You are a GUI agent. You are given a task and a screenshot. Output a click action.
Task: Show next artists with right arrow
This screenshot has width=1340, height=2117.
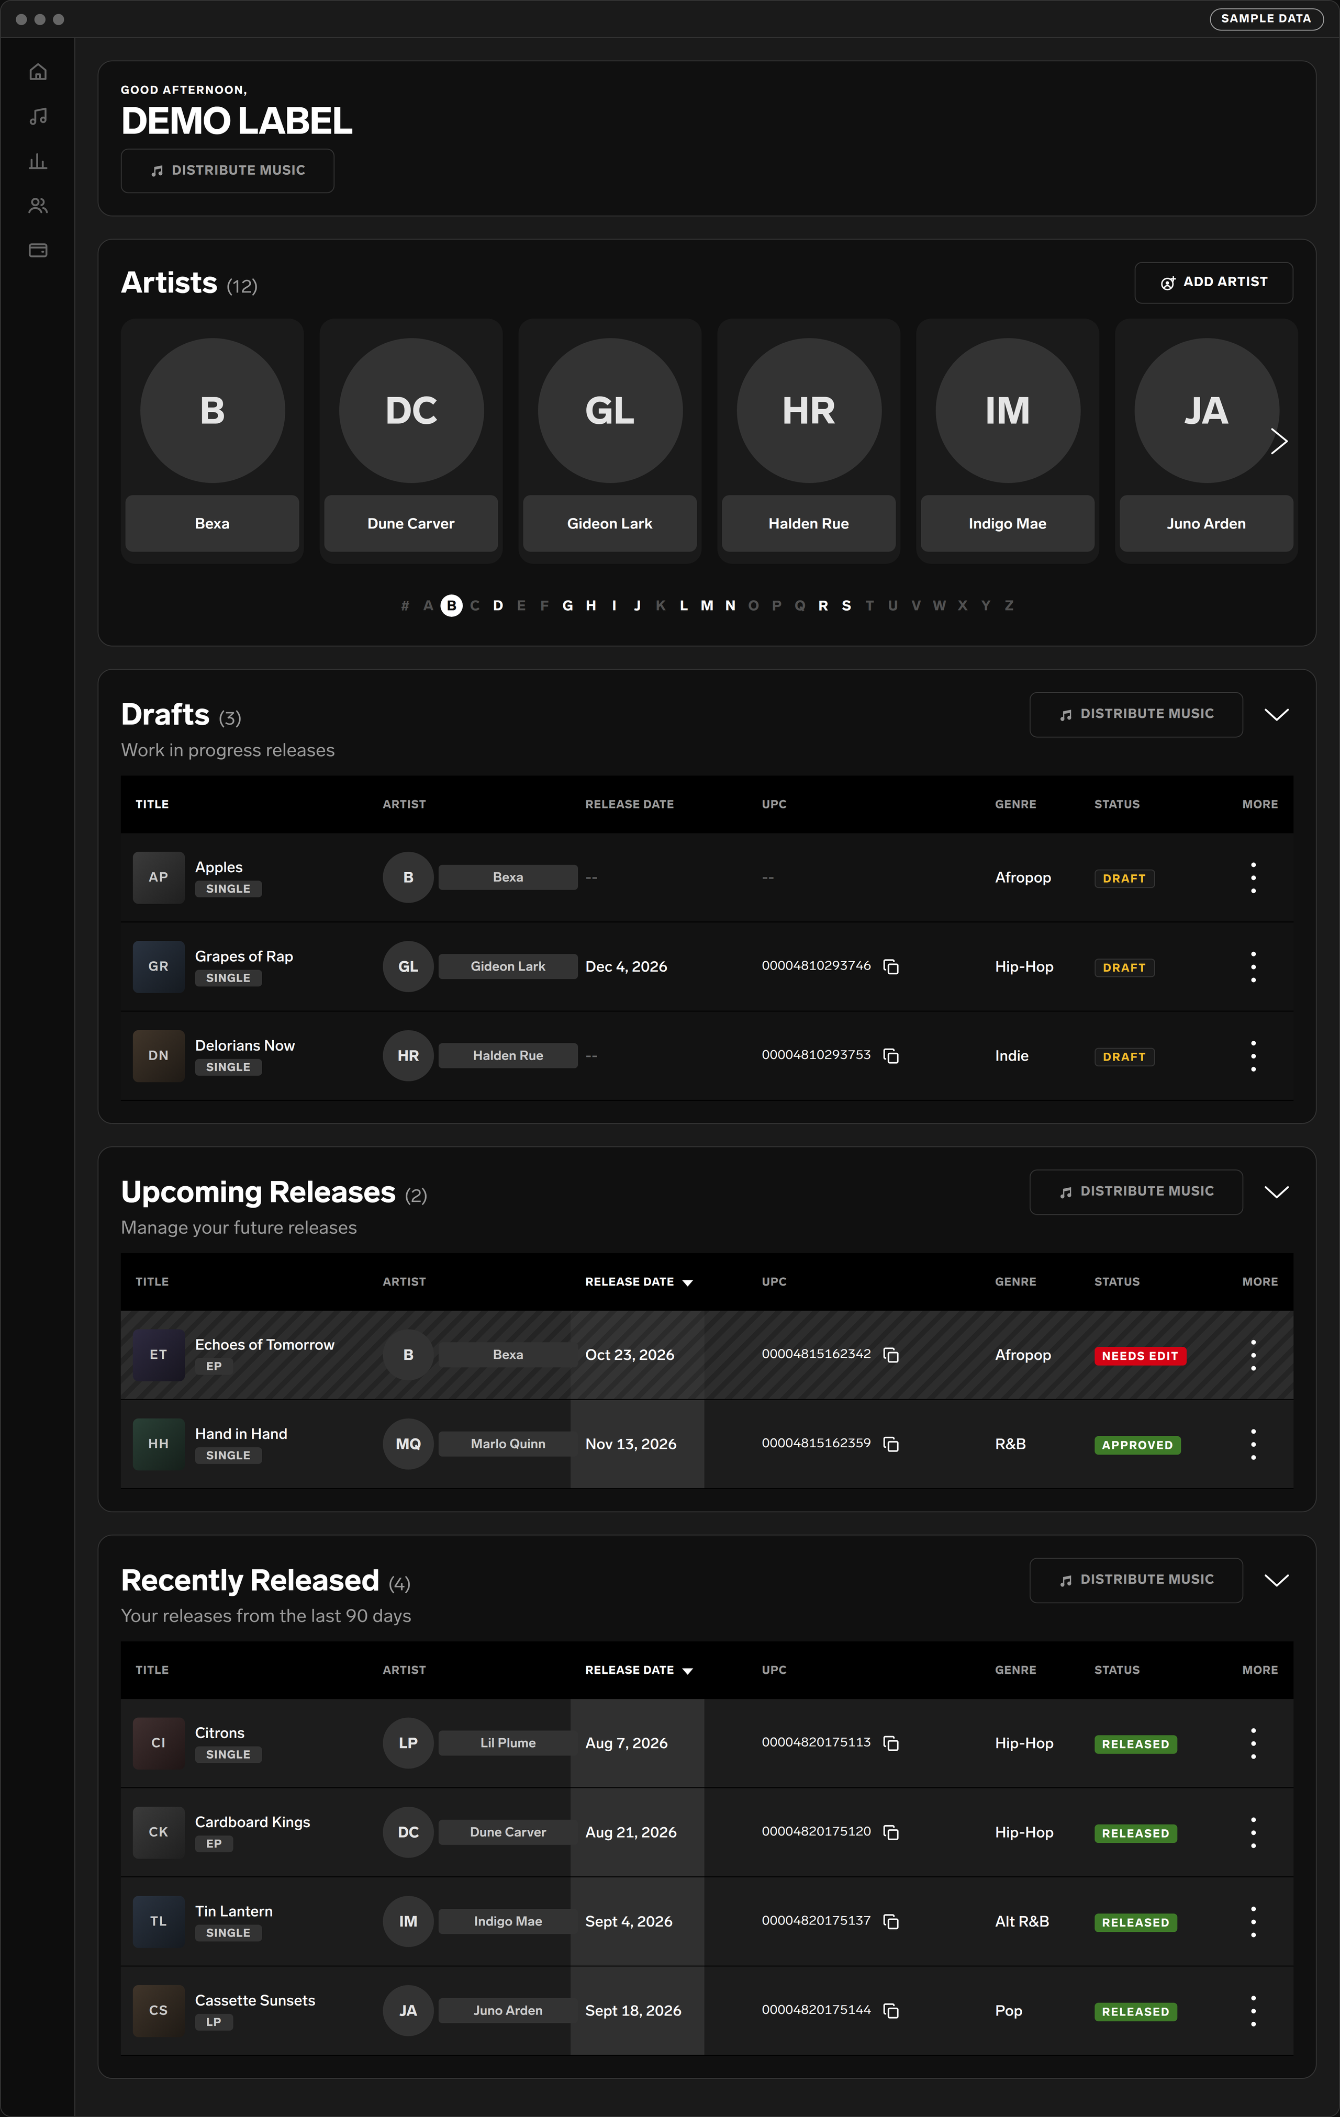(x=1278, y=441)
